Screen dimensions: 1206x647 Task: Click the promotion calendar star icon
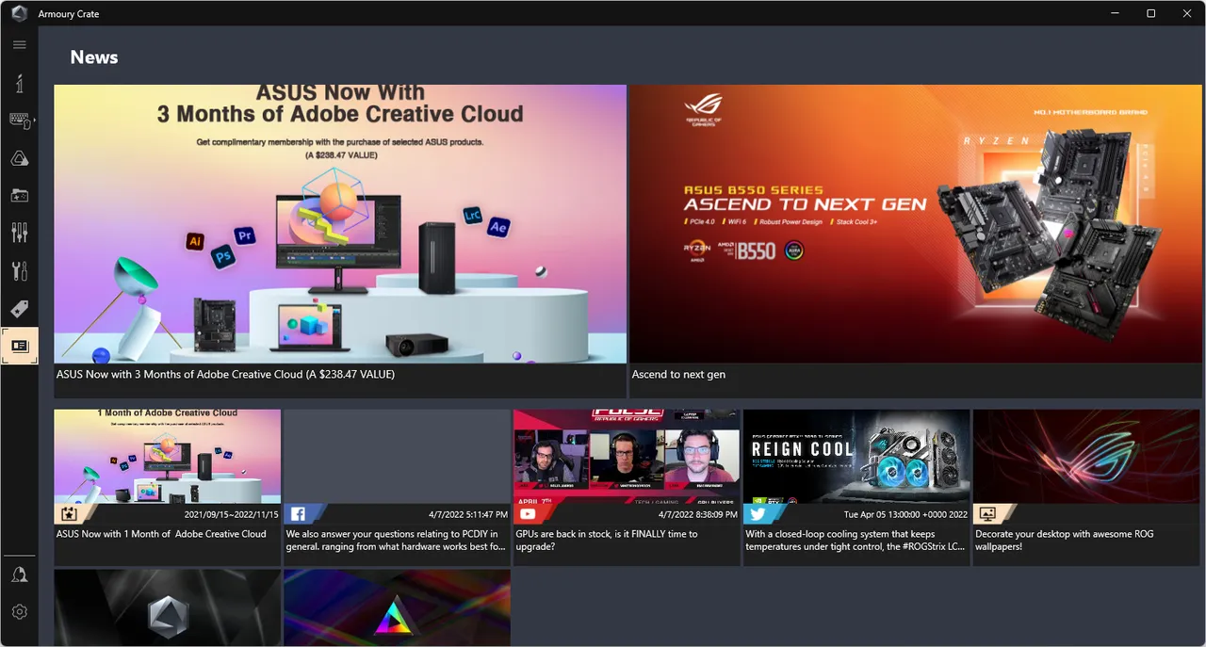click(x=68, y=514)
